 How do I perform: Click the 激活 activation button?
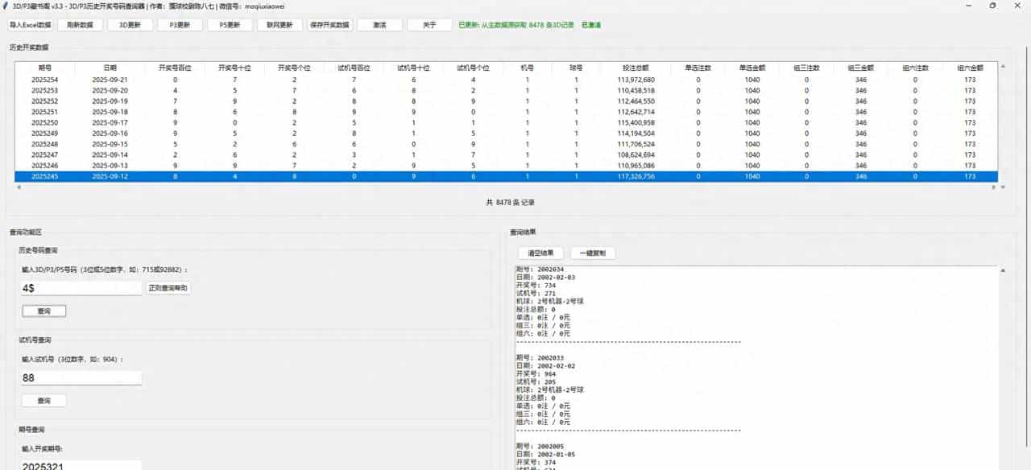coord(379,24)
